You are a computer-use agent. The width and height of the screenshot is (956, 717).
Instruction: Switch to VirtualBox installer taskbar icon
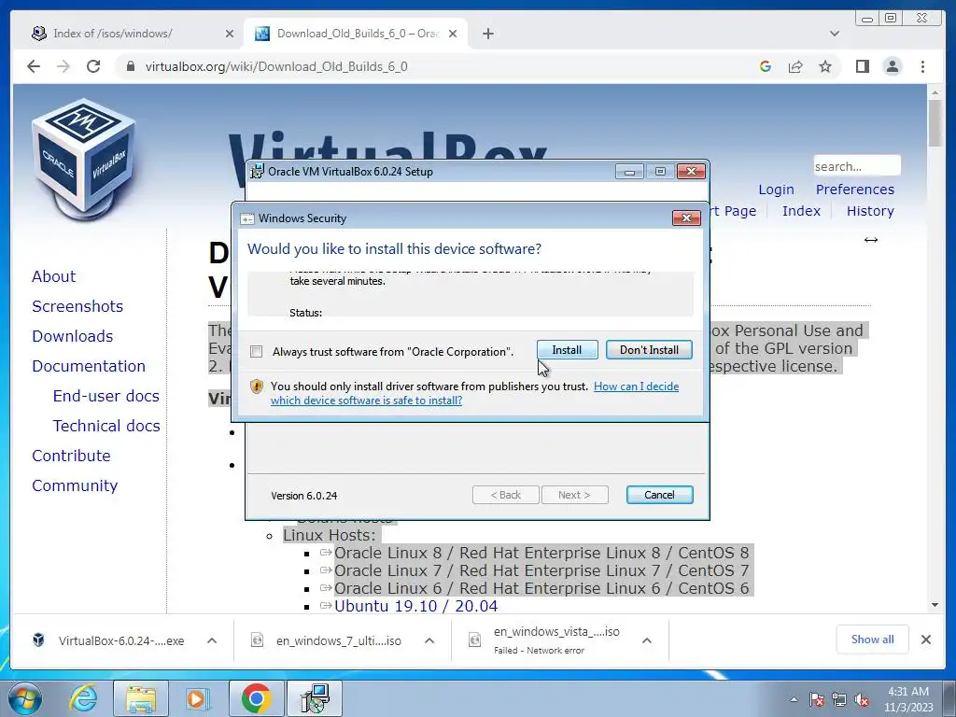coord(315,698)
